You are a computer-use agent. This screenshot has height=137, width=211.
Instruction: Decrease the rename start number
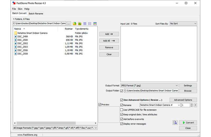(192, 106)
